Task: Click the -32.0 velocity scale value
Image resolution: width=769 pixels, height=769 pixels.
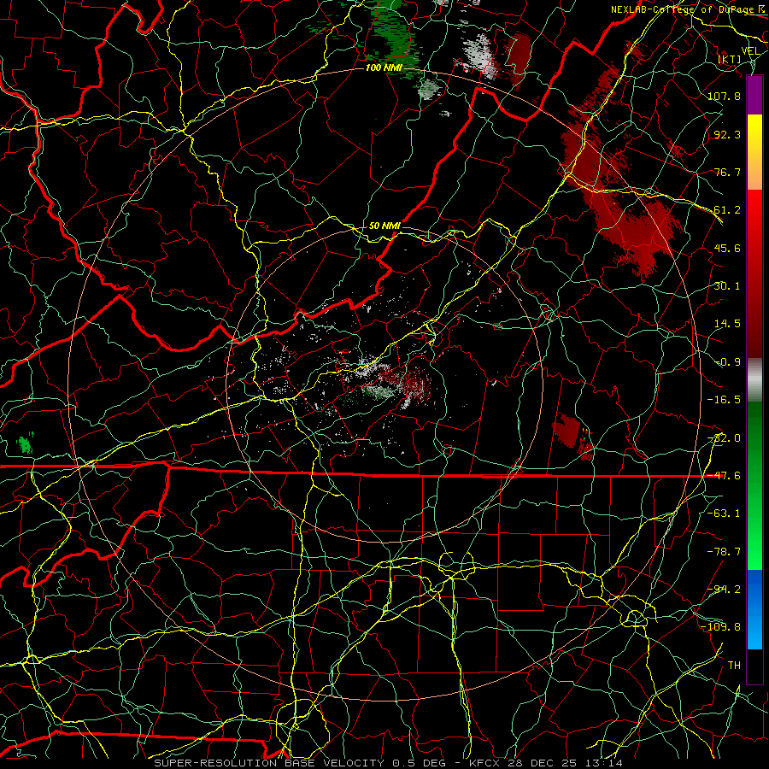Action: 724,438
